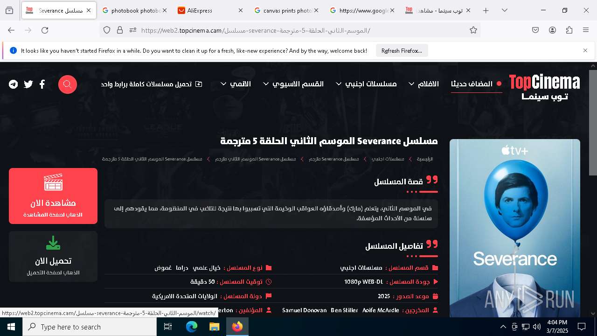Open الموسم الثاني مترجم breadcrumb link
The image size is (597, 336).
(x=256, y=159)
